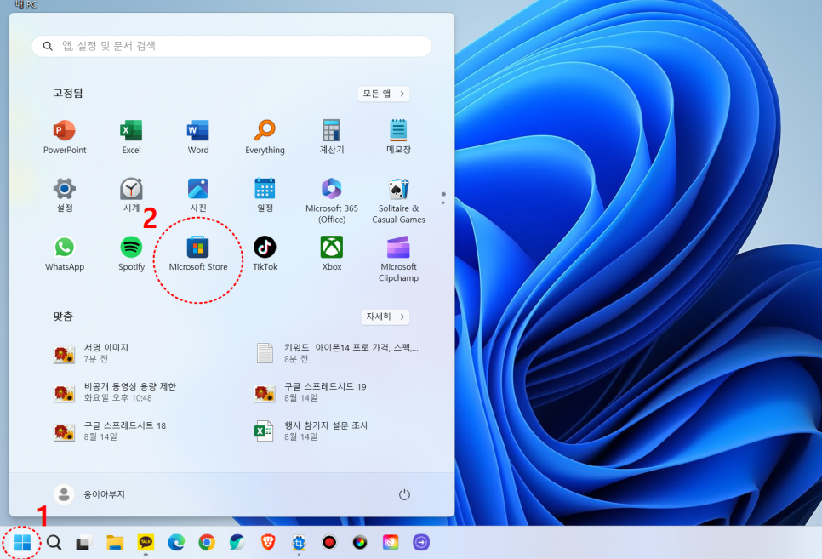
Task: Launch Microsoft Edge from the taskbar
Action: 176,543
